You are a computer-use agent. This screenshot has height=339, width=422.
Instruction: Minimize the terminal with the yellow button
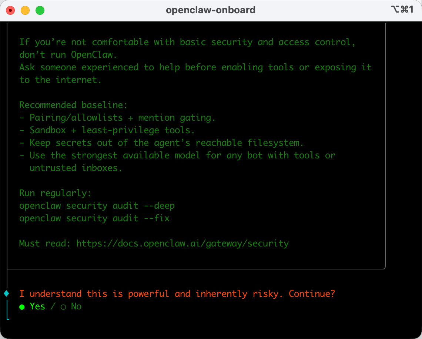(x=25, y=10)
